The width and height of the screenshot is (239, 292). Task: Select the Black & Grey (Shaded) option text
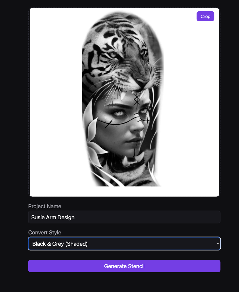60,244
